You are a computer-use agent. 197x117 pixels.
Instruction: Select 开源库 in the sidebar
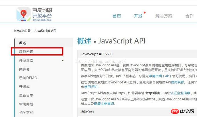pyautogui.click(x=24, y=87)
